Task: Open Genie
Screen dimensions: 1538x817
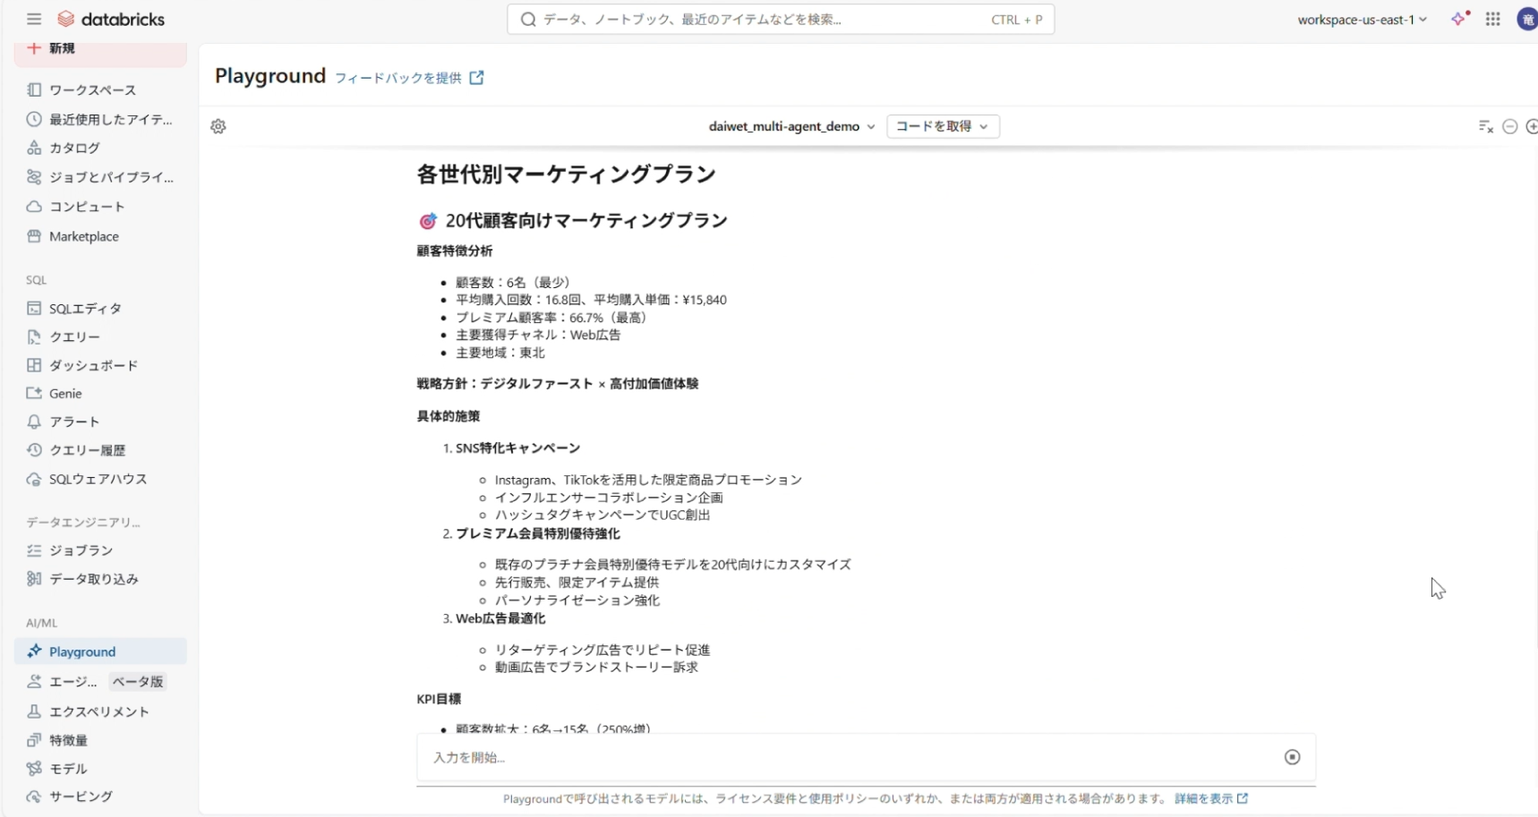Action: click(65, 394)
